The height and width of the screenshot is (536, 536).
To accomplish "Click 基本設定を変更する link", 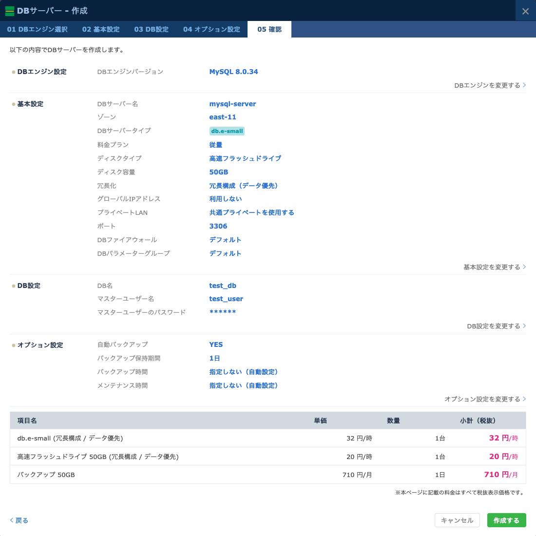I will (x=494, y=267).
